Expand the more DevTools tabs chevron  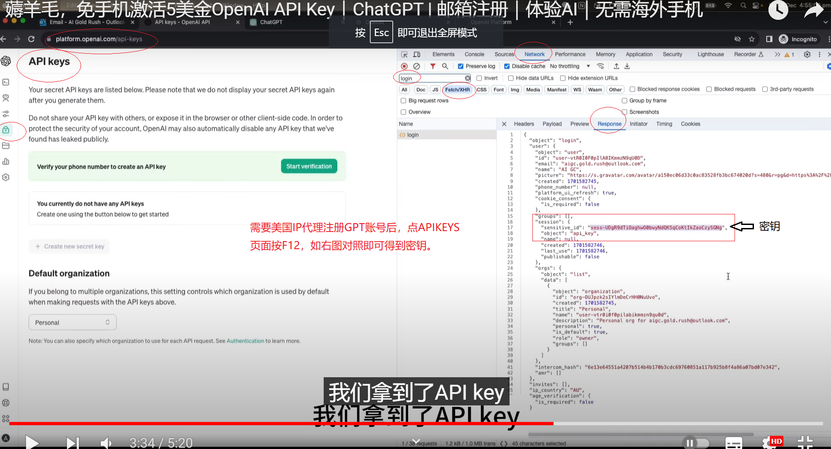click(777, 55)
